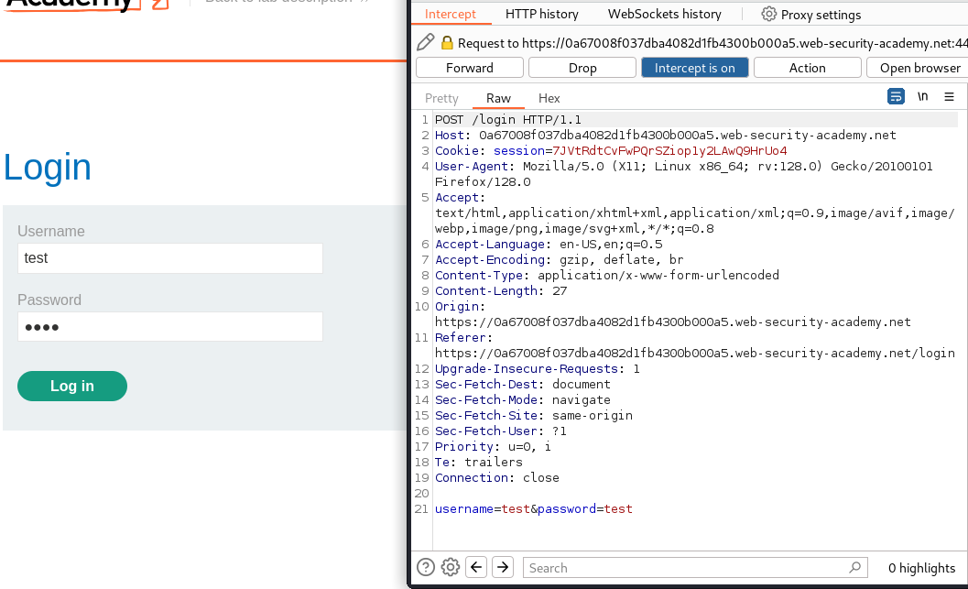Select the Pretty view
968x589 pixels.
click(440, 98)
